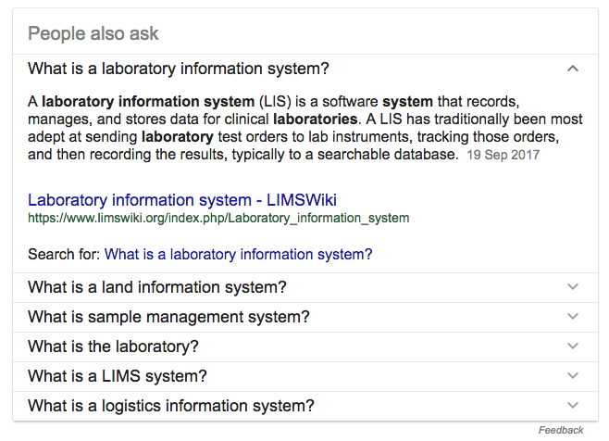609x441 pixels.
Task: Click the 'Search for:' label
Action: (x=64, y=254)
